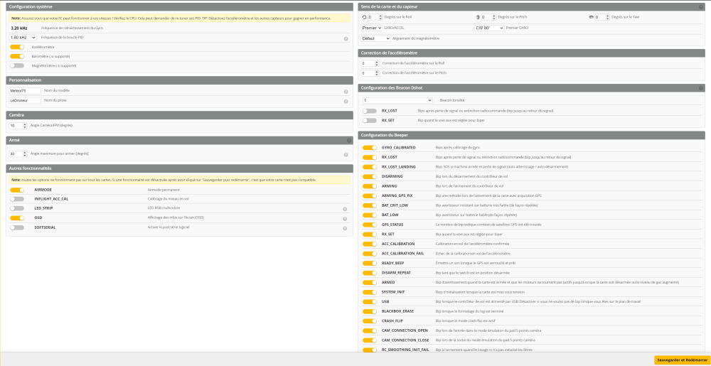The height and width of the screenshot is (366, 711).
Task: Open magnetometer alignment dropdown set to Défaut
Action: click(375, 38)
